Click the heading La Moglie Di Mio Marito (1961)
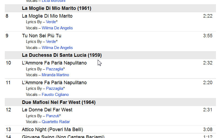 56,8
